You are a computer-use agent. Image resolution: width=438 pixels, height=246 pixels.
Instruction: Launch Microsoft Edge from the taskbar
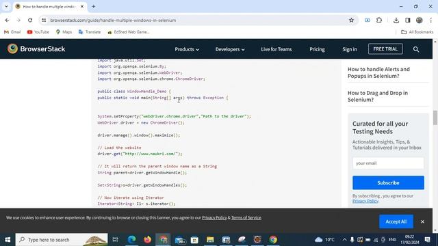pyautogui.click(x=131, y=240)
